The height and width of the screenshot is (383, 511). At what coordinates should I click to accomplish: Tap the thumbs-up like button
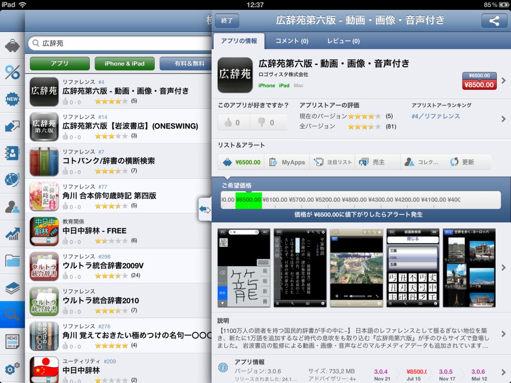tap(234, 123)
